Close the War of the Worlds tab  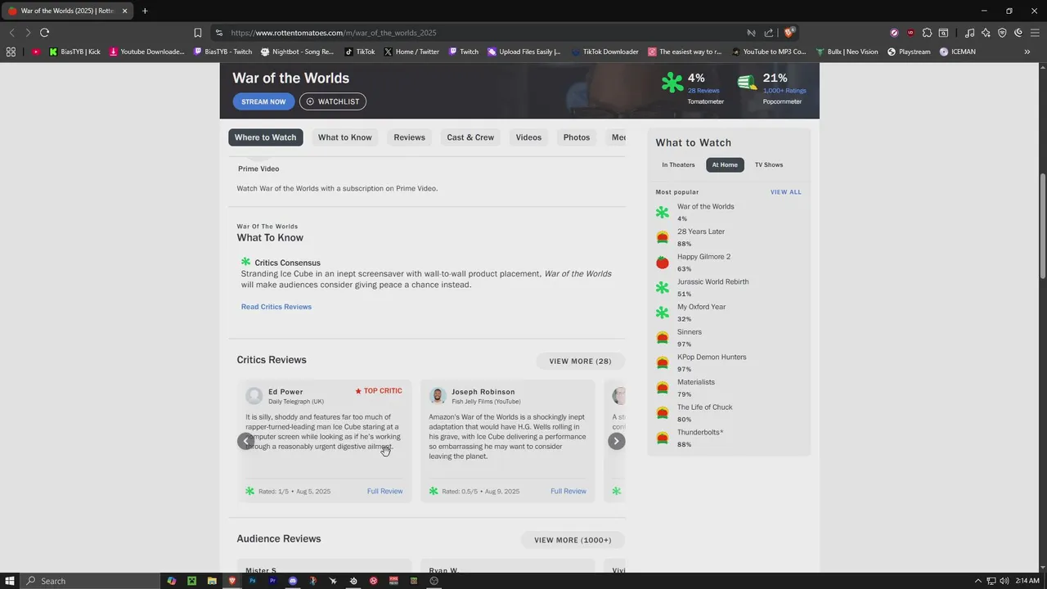[125, 11]
